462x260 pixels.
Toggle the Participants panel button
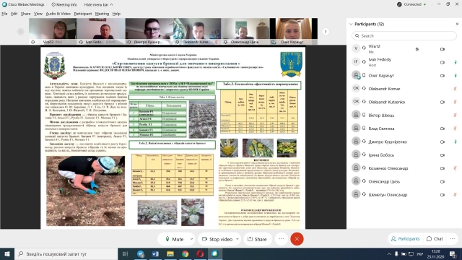(405, 239)
